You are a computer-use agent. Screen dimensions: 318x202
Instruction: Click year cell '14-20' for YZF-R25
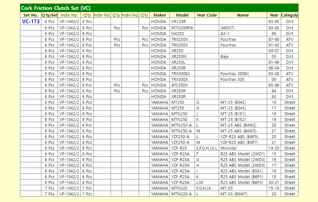[274, 148]
